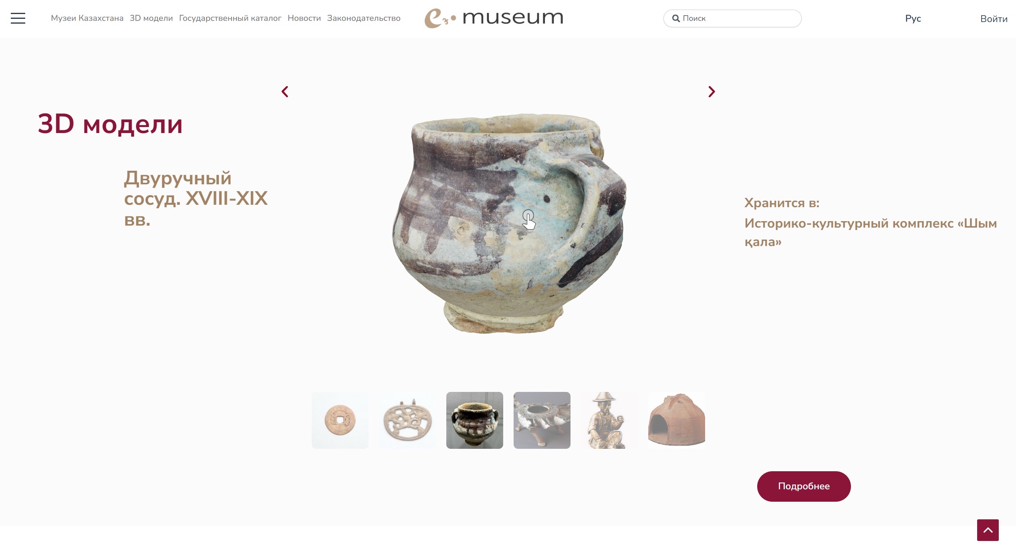1016x557 pixels.
Task: Click the Подробнее button
Action: point(804,486)
